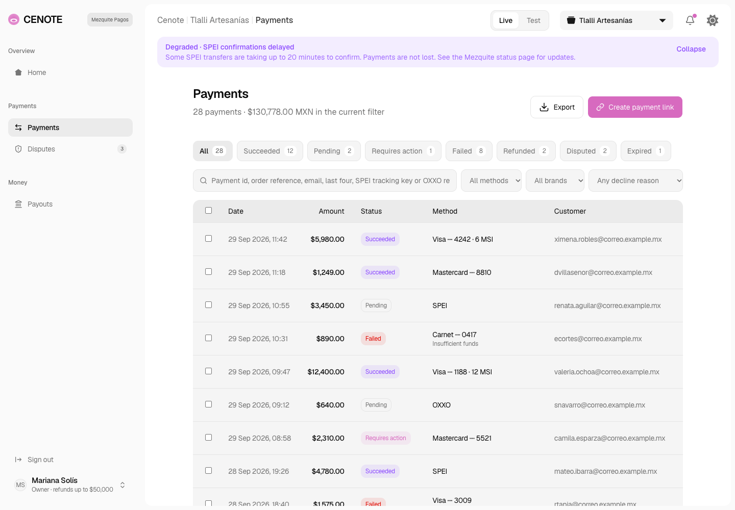This screenshot has width=735, height=510.
Task: Check the $3,450.00 SPEI payment row
Action: 208,305
